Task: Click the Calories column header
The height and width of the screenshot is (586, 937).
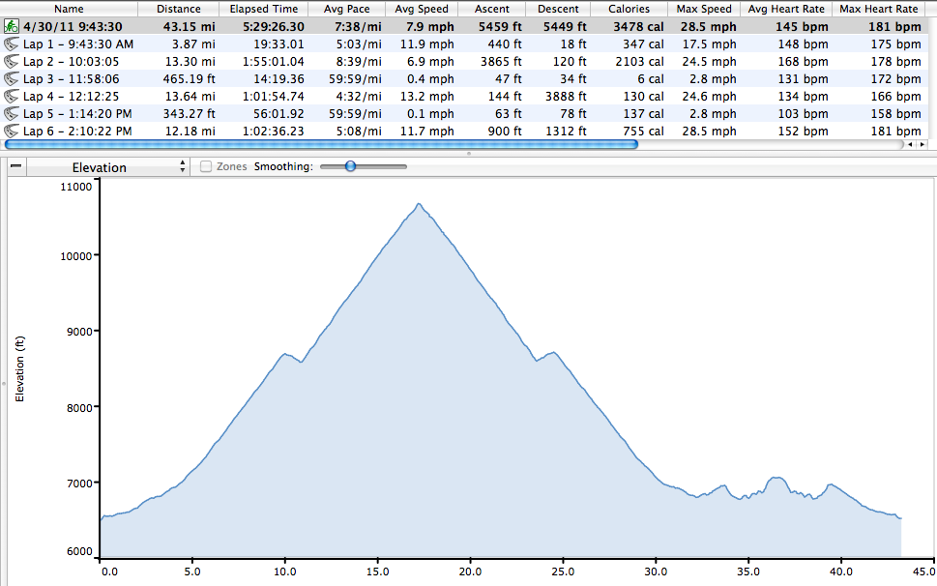Action: click(629, 9)
